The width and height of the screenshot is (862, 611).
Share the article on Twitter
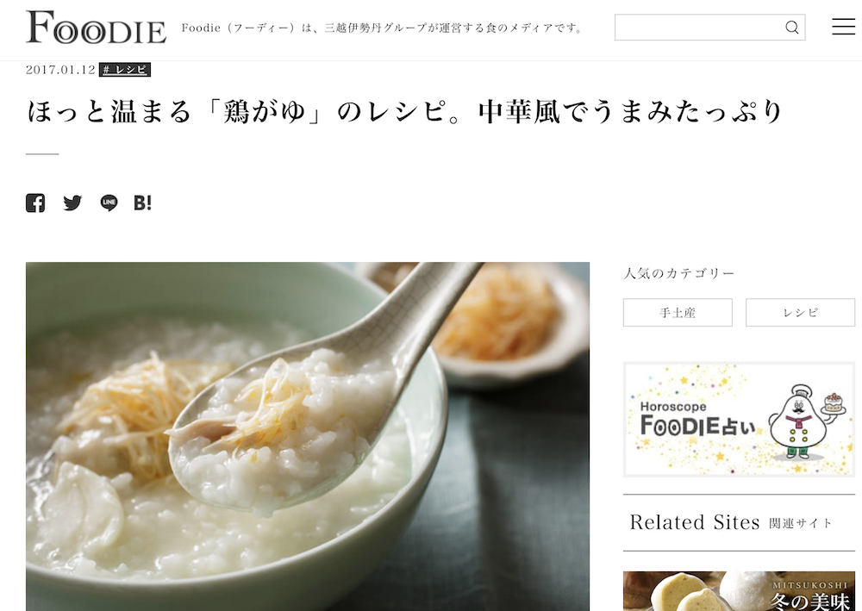72,203
